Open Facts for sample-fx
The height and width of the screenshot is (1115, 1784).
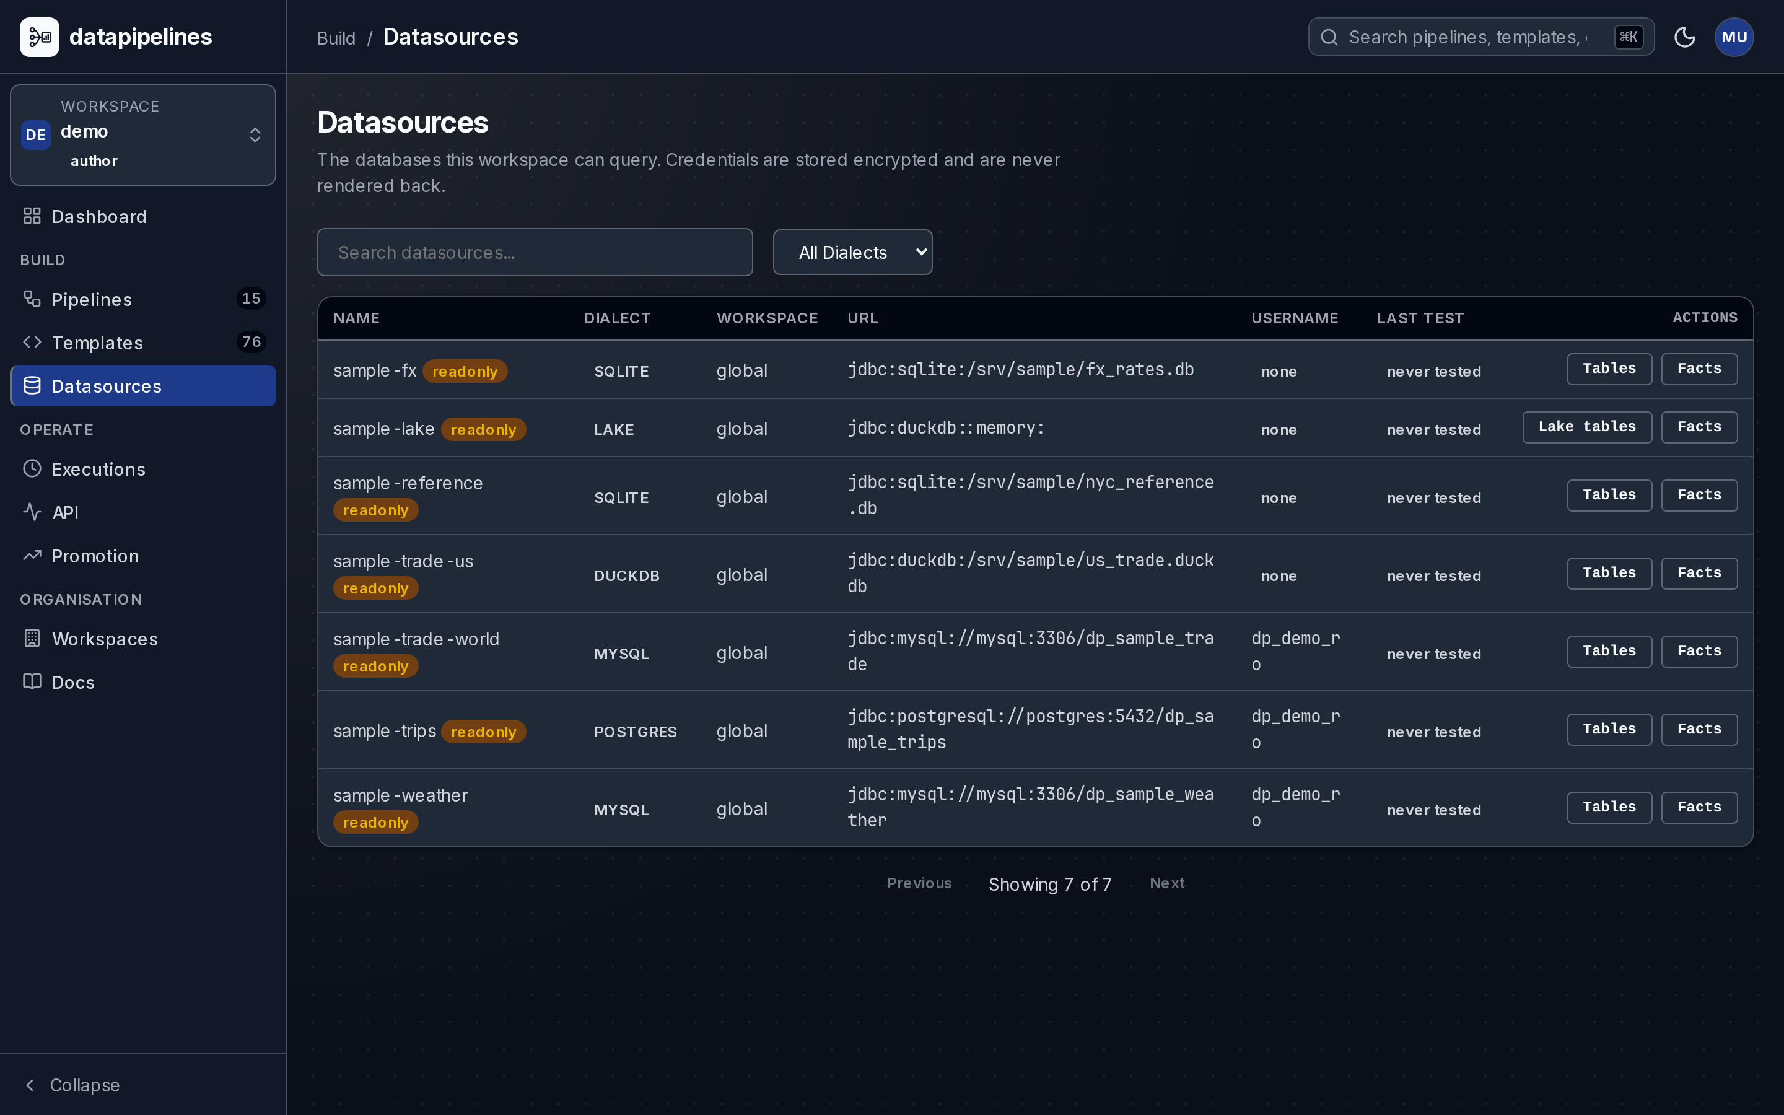[1699, 369]
